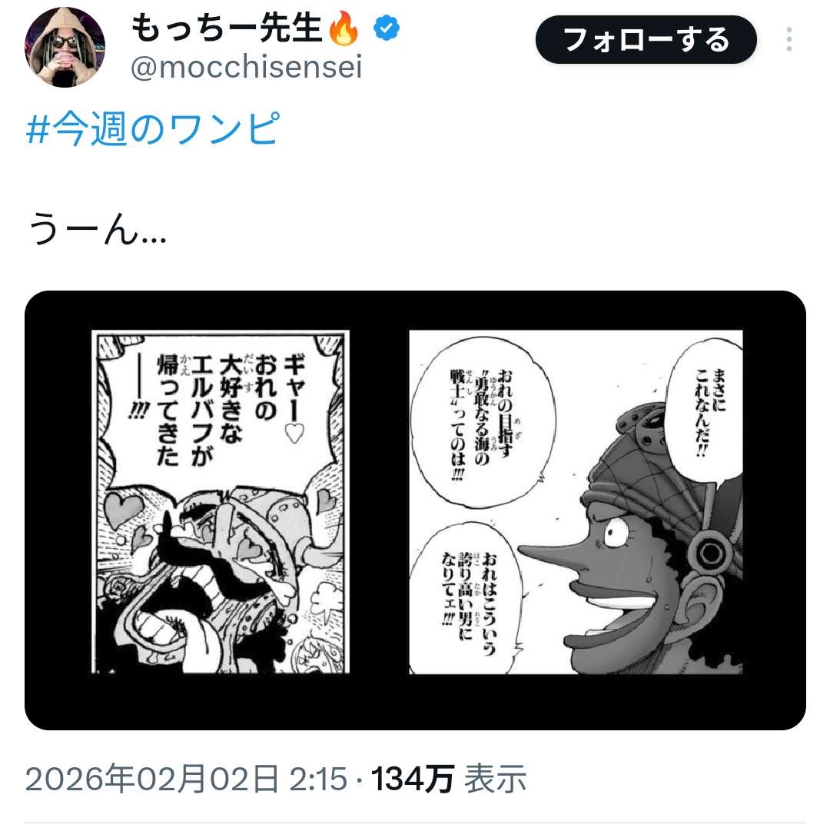Open the three-dot more options menu
The image size is (830, 831).
[x=788, y=39]
